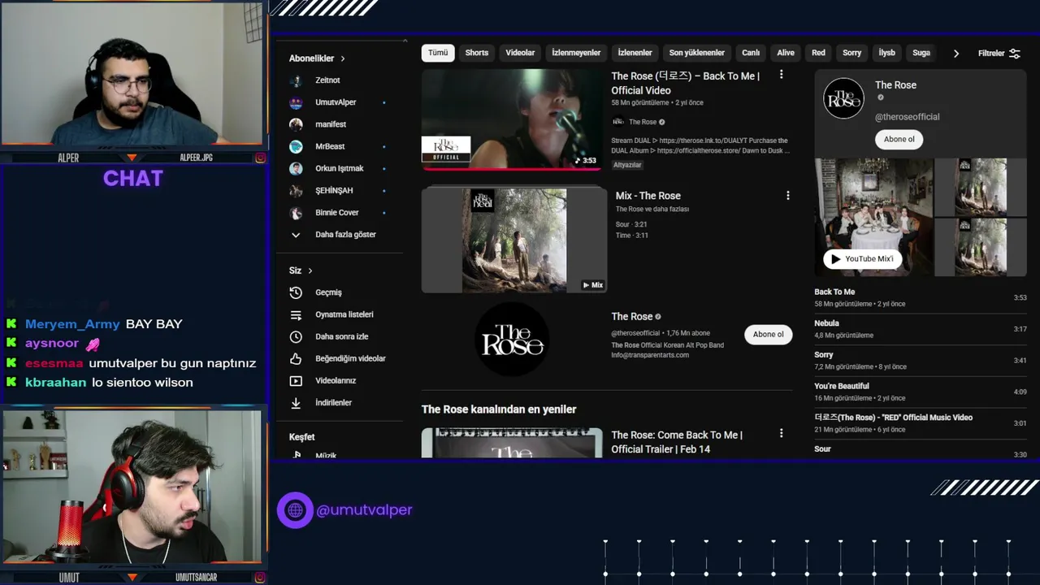Click the @theroseofficial handle in info card
Viewport: 1040px width, 585px height.
pyautogui.click(x=907, y=117)
